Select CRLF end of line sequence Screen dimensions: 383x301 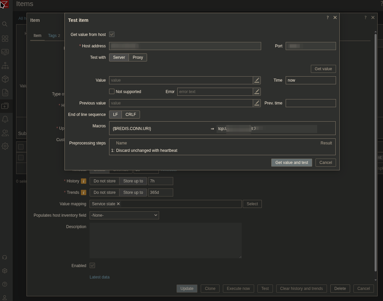click(131, 115)
